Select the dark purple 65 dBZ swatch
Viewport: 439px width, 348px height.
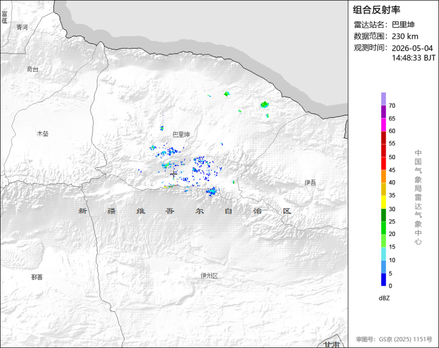coord(383,112)
